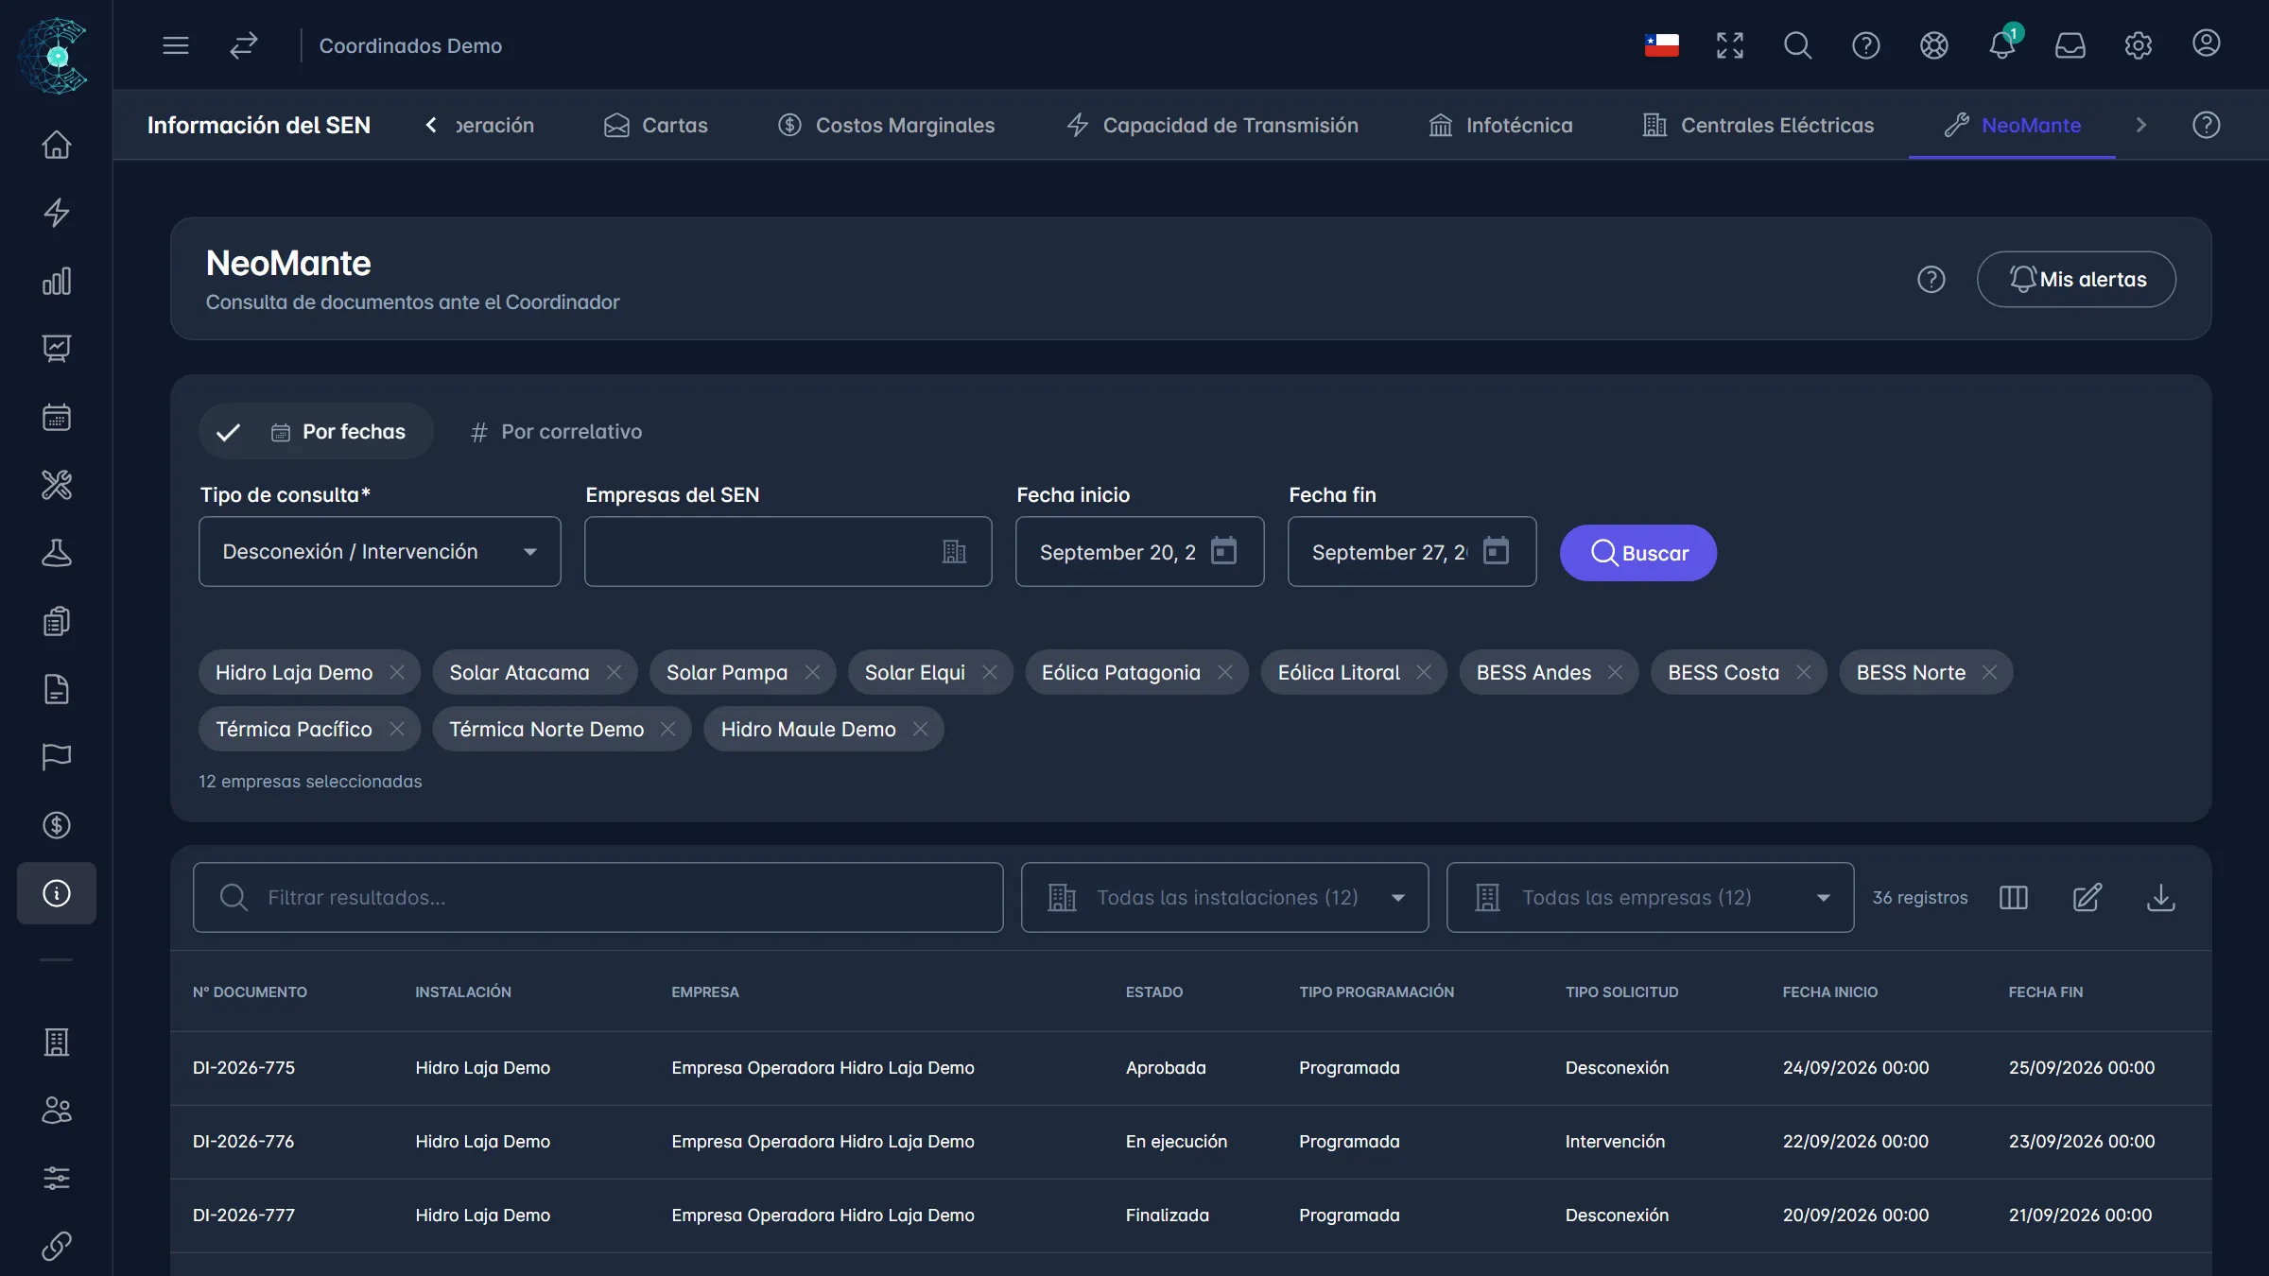Open the inbox tray icon

tap(2070, 45)
